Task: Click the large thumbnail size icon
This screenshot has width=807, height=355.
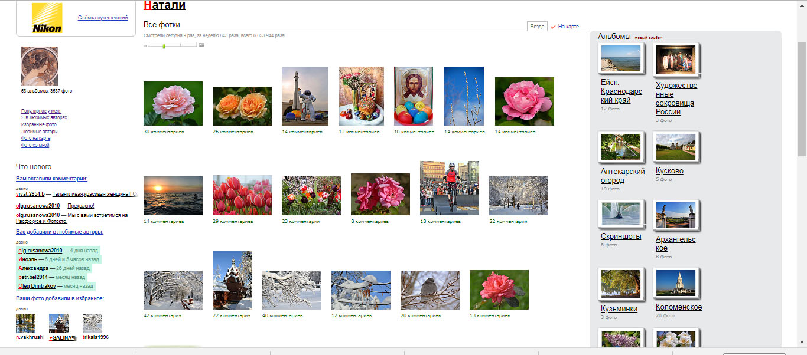Action: 201,45
